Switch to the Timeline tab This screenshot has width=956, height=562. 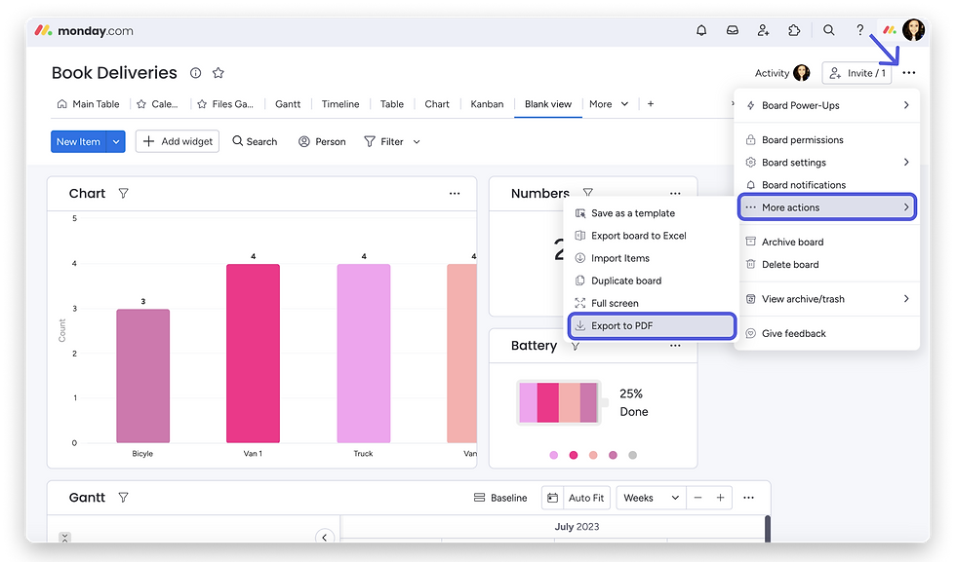[x=340, y=104]
